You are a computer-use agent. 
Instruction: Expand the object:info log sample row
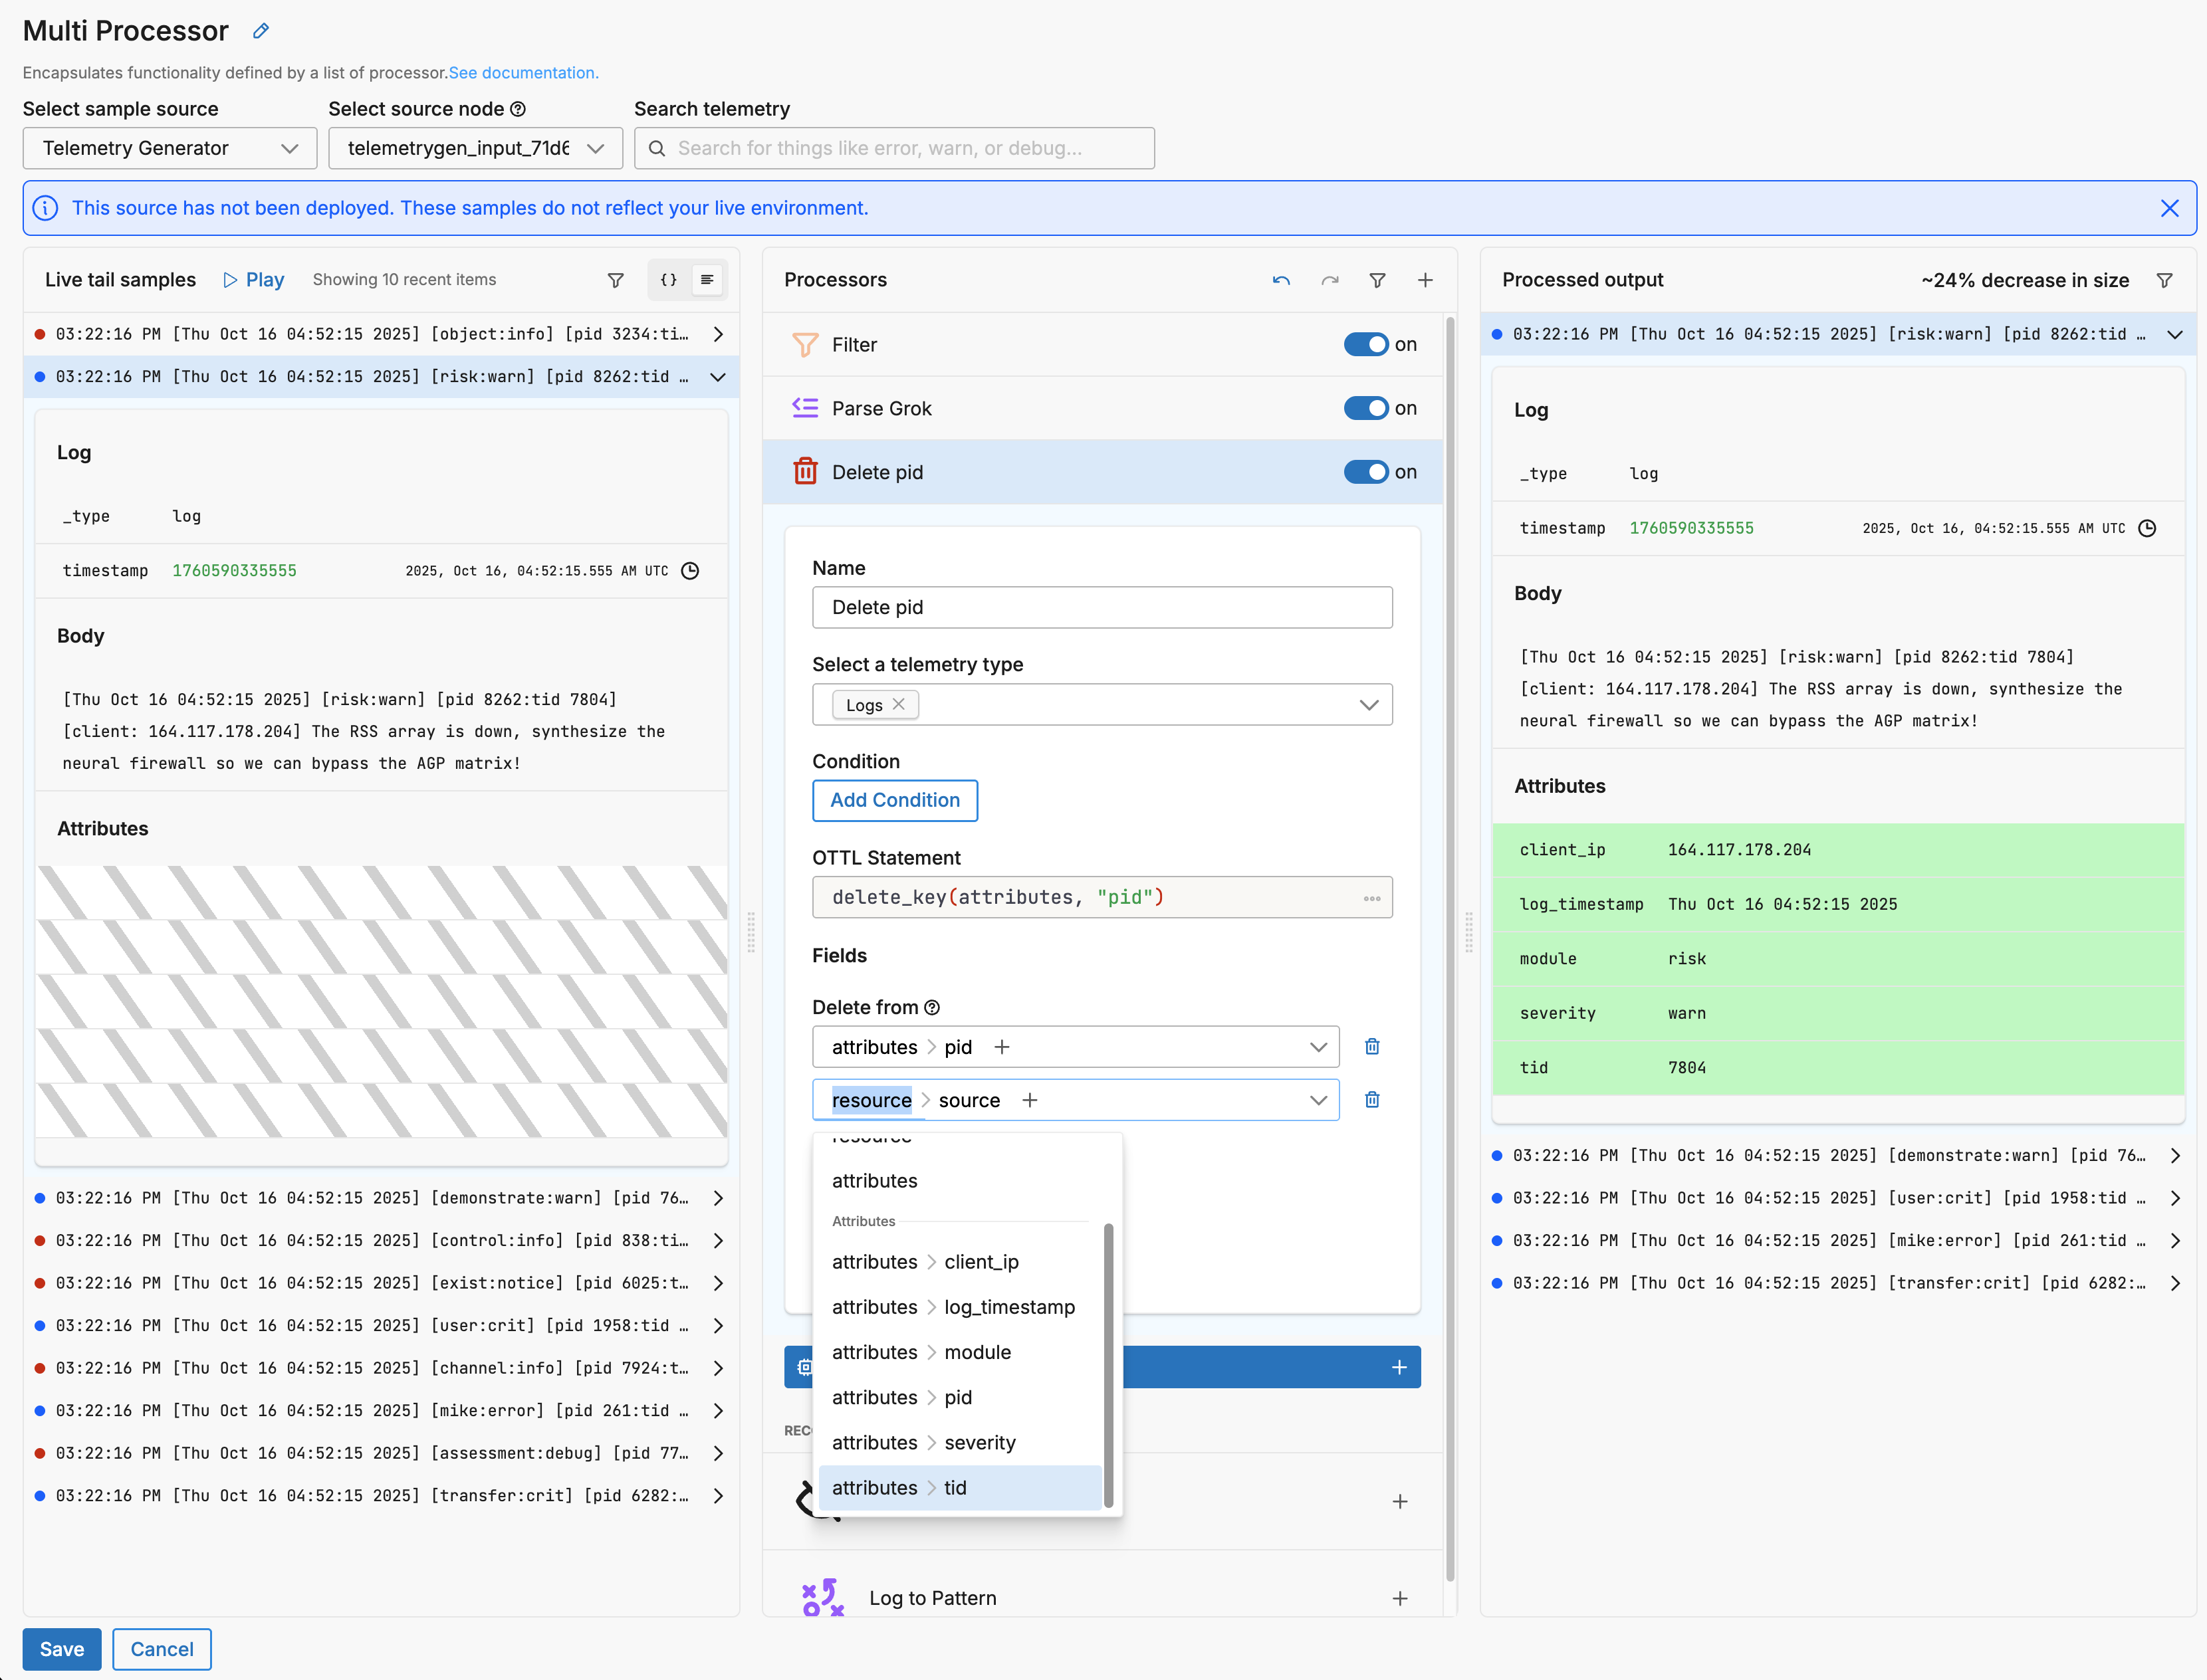tap(717, 334)
